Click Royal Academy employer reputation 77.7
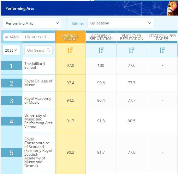 (x=132, y=100)
